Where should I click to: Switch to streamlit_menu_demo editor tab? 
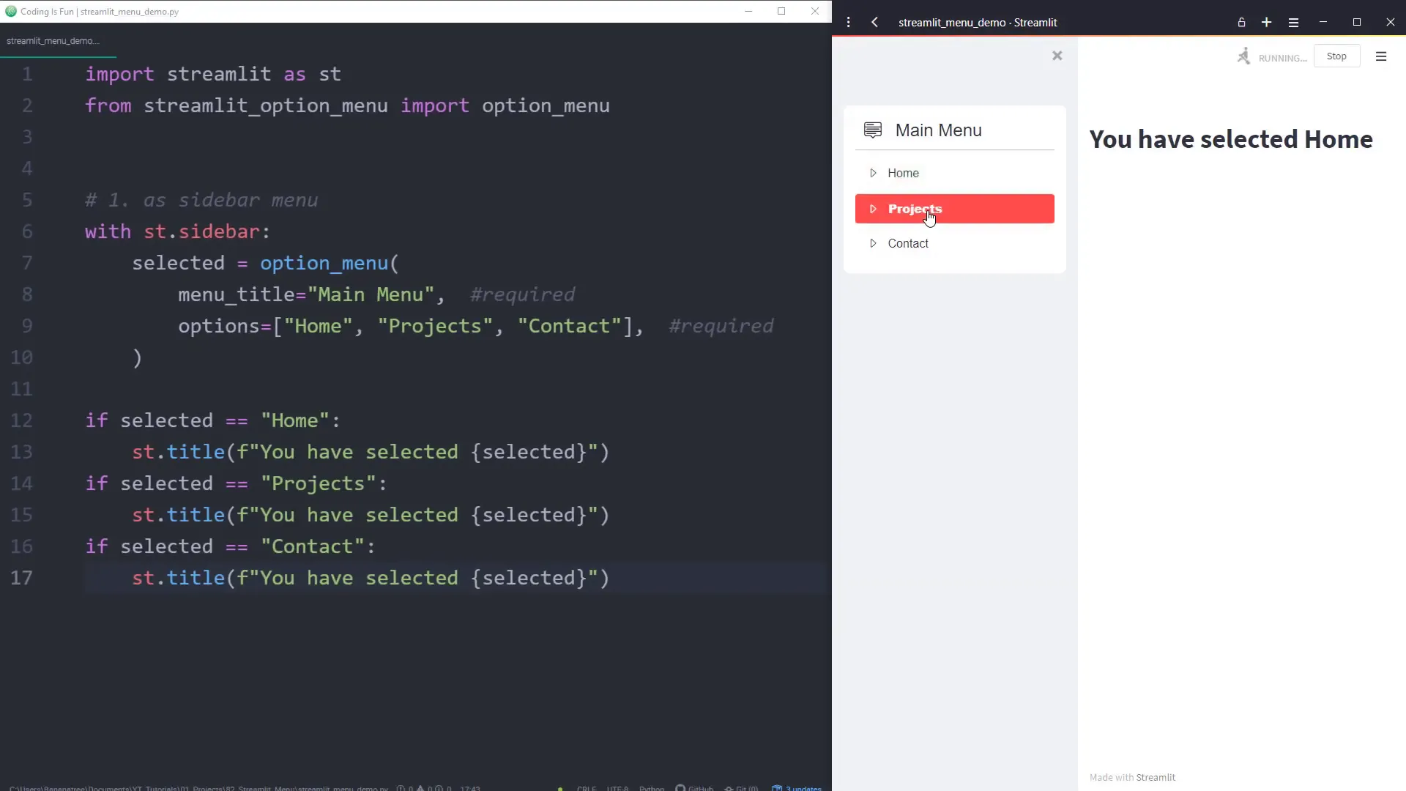[x=53, y=40]
